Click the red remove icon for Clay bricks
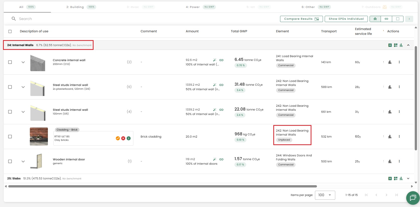This screenshot has height=207, width=420. click(x=123, y=138)
